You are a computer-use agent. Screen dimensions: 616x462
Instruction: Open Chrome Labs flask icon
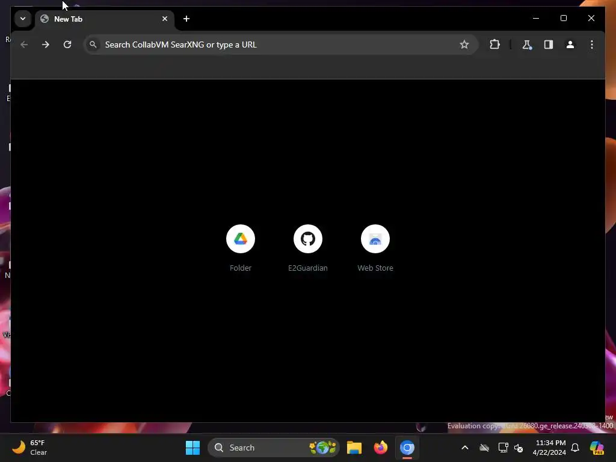(x=527, y=45)
